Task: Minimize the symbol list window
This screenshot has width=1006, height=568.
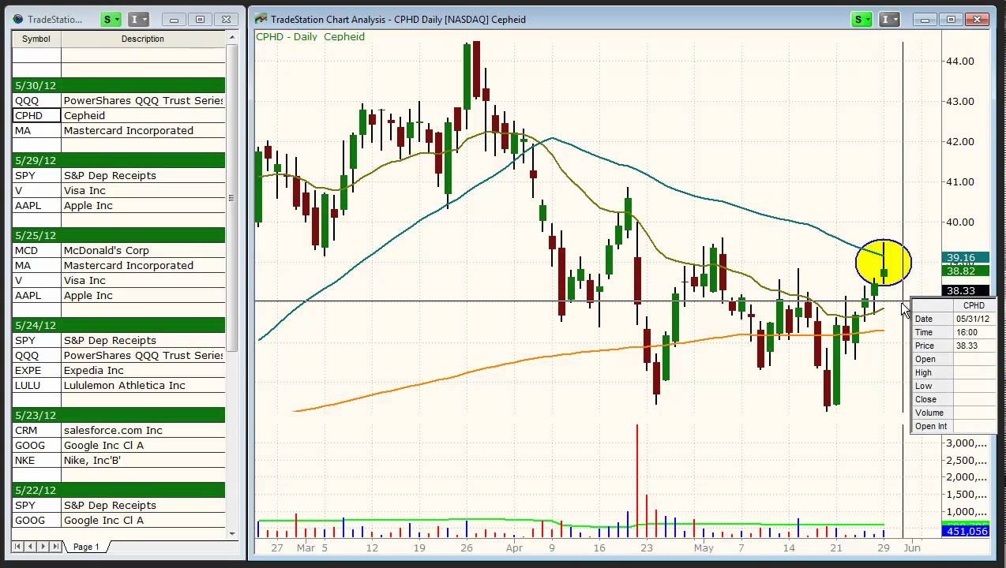Action: click(175, 19)
